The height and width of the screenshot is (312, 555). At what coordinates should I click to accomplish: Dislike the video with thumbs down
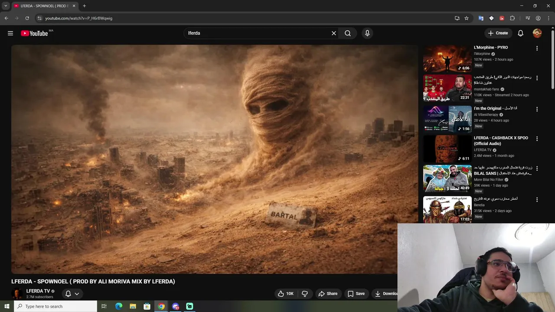(305, 293)
